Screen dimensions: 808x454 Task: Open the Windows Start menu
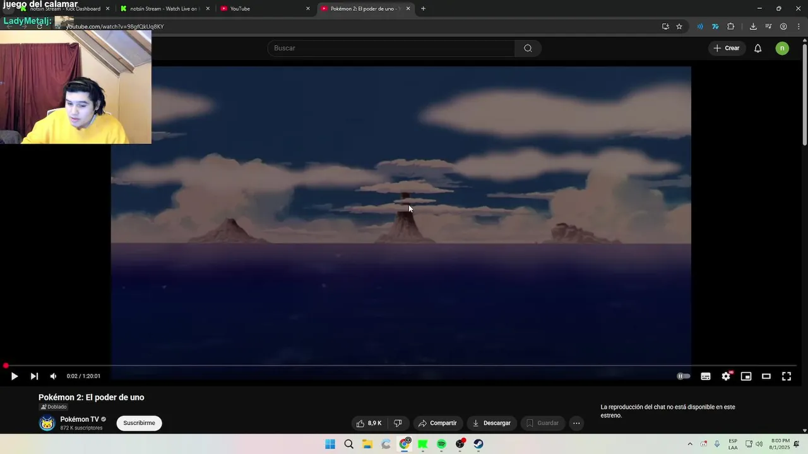tap(330, 444)
